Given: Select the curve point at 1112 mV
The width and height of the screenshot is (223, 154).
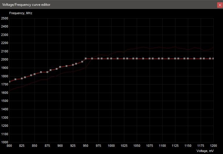Looking at the screenshot, I should coord(169,58).
